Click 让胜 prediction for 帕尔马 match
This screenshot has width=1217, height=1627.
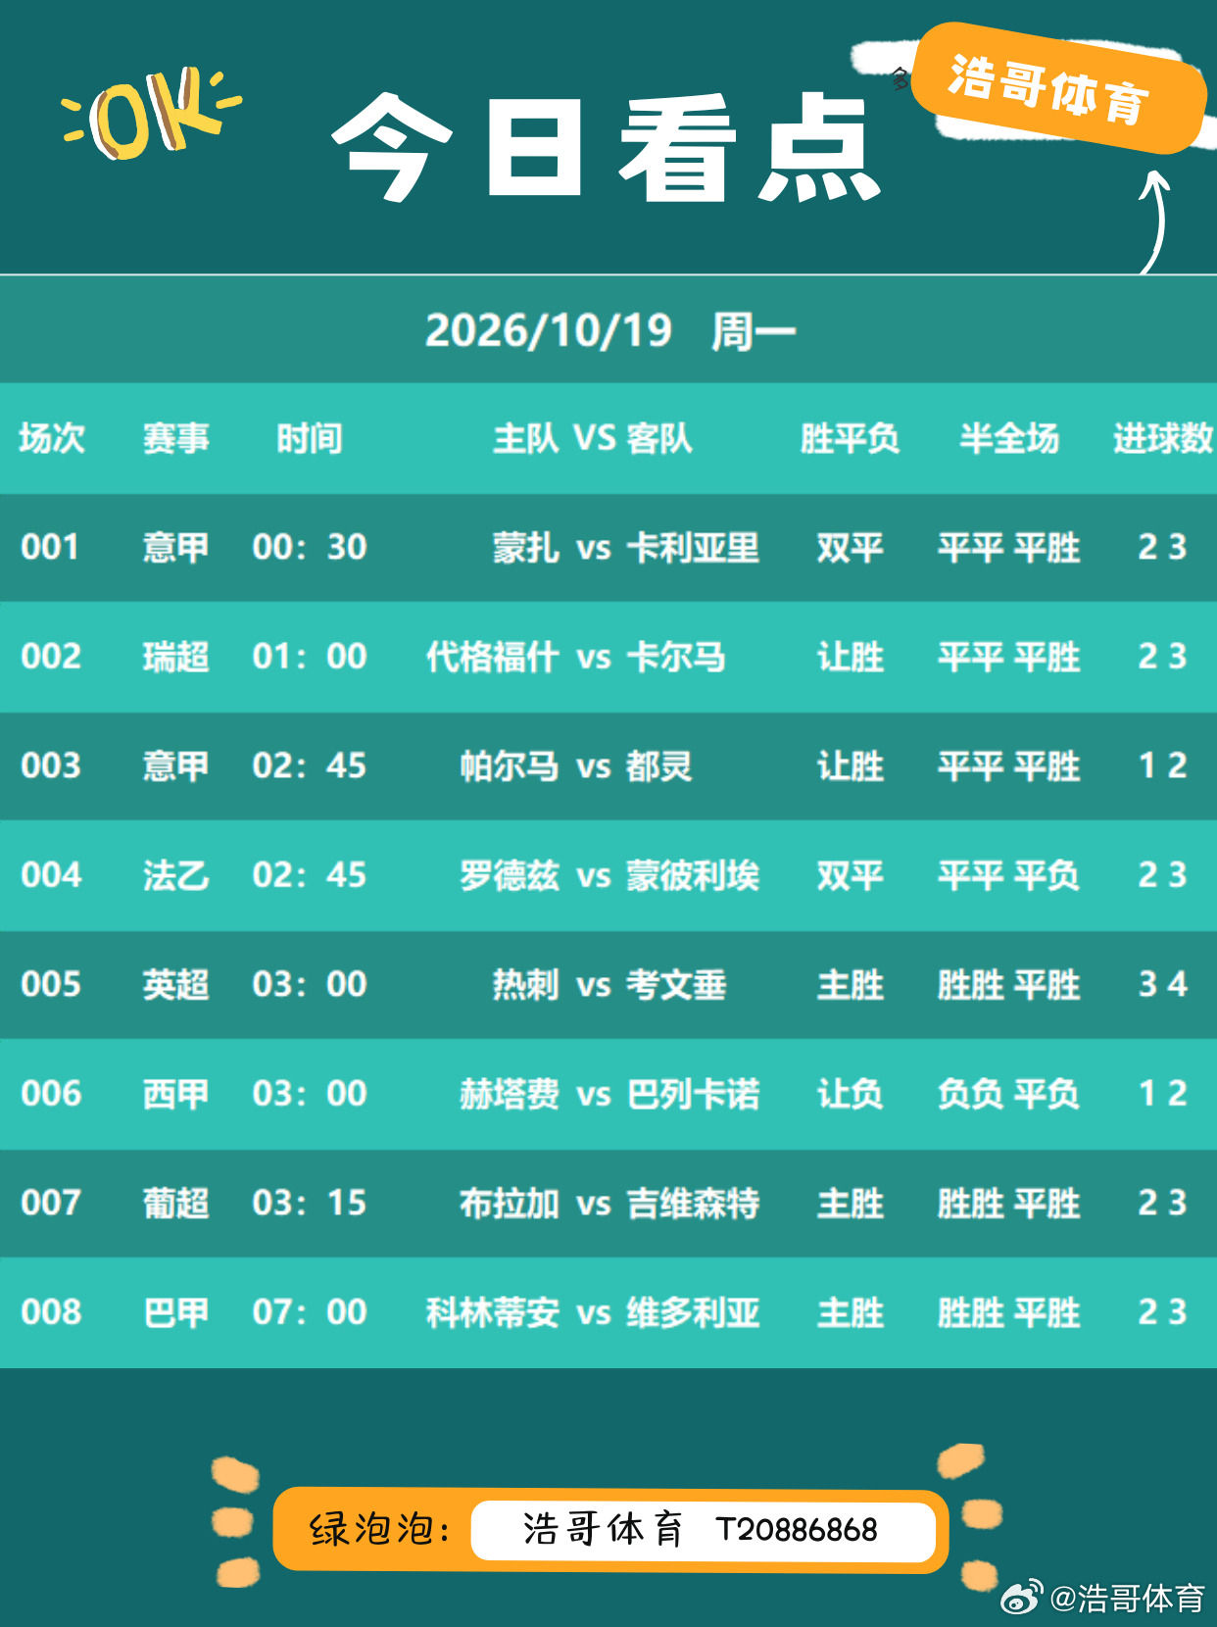point(851,765)
